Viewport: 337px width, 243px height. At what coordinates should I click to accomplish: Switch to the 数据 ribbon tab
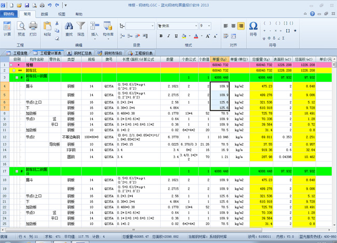coord(45,15)
